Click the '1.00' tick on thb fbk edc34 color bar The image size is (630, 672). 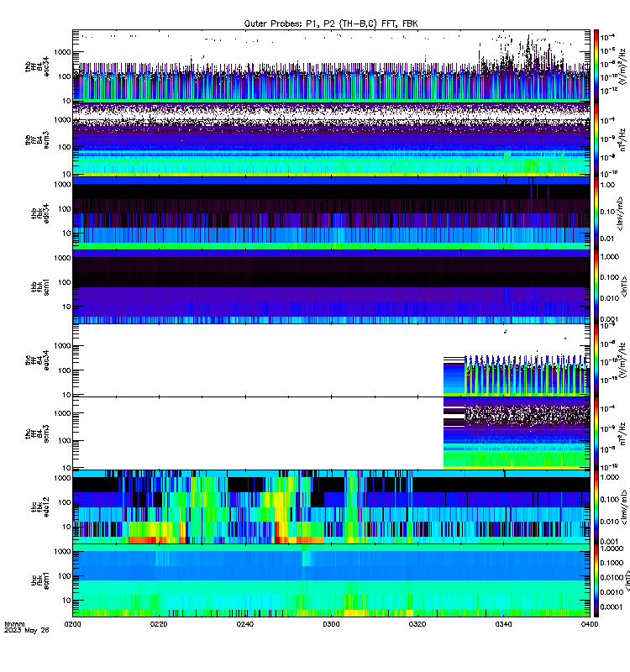pyautogui.click(x=607, y=185)
